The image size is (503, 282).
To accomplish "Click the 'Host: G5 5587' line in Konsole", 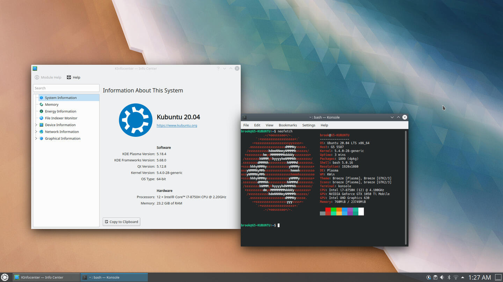I will [x=332, y=147].
